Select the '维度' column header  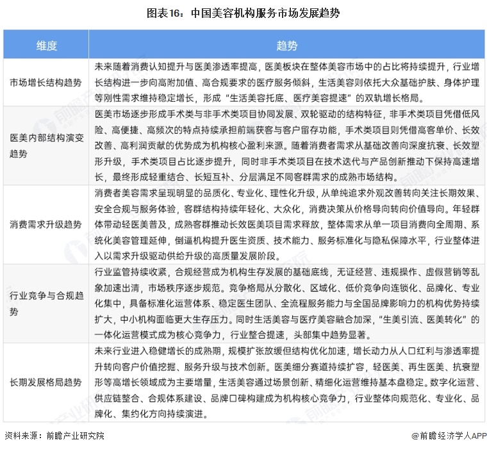pos(46,45)
